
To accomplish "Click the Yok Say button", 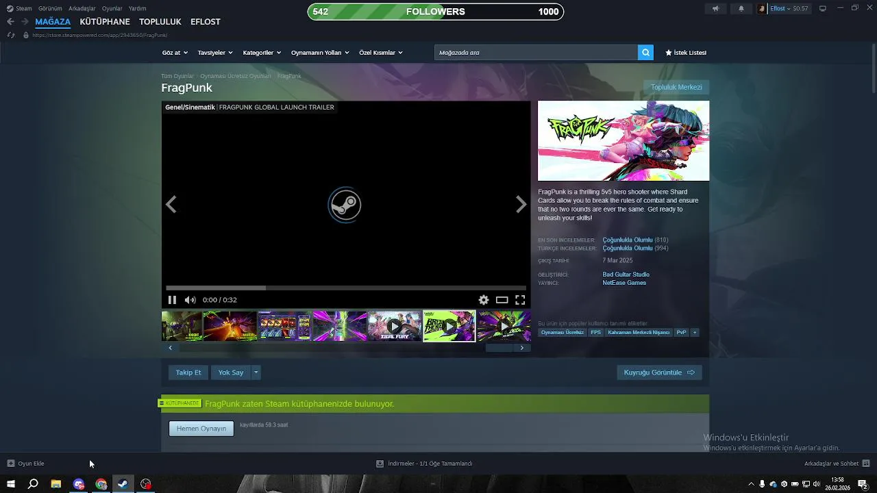I will tap(231, 372).
